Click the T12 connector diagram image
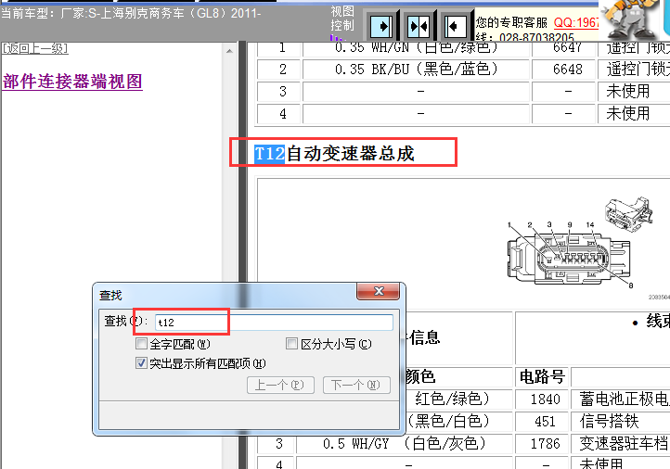 click(581, 247)
